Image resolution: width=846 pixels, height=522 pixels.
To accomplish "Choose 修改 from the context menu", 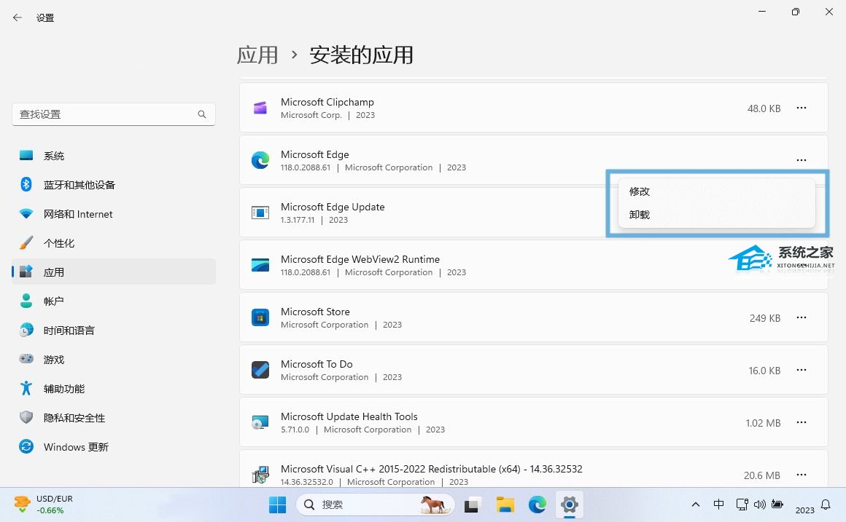I will click(639, 191).
